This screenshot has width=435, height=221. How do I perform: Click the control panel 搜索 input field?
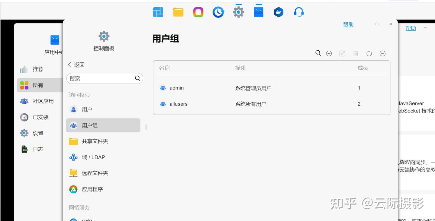pos(105,78)
